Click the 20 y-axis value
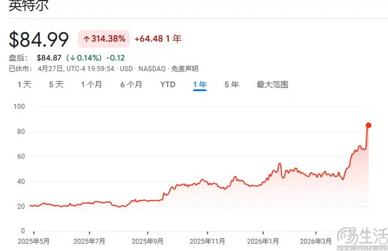This screenshot has width=388, height=251. [x=21, y=206]
